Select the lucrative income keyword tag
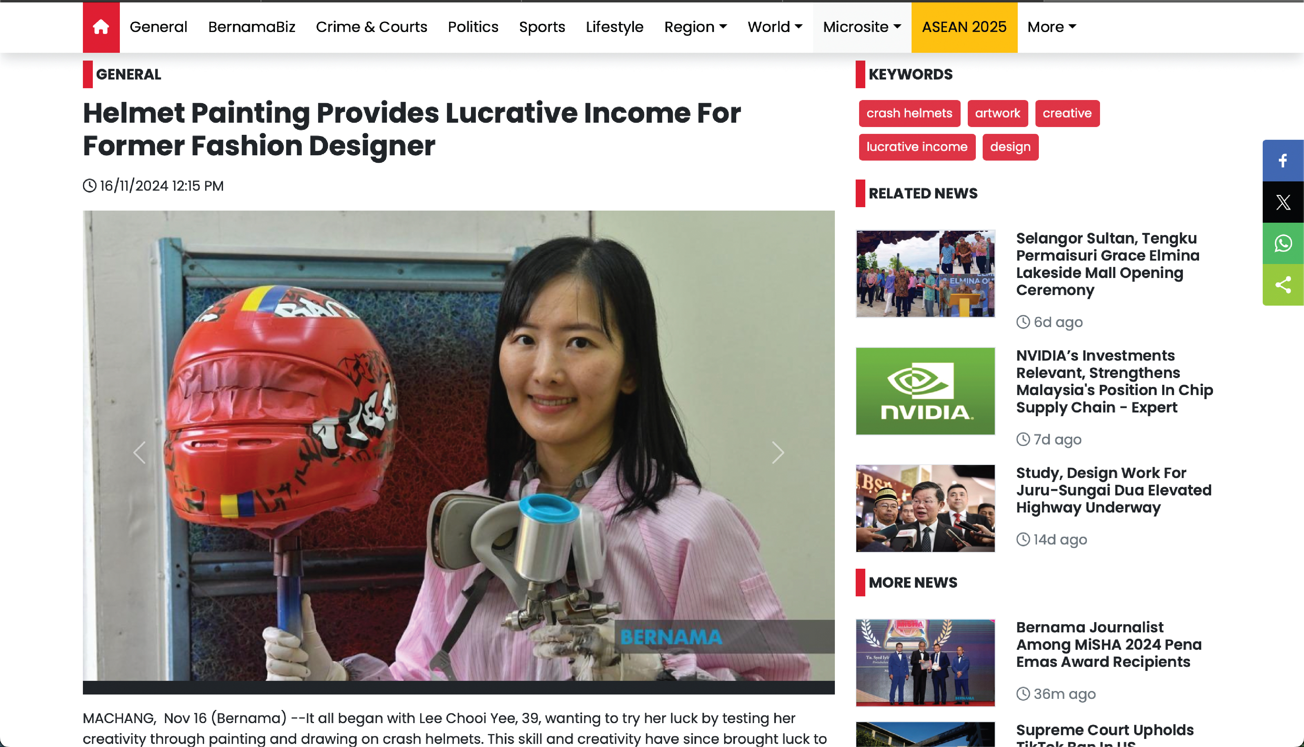This screenshot has height=747, width=1304. click(917, 147)
